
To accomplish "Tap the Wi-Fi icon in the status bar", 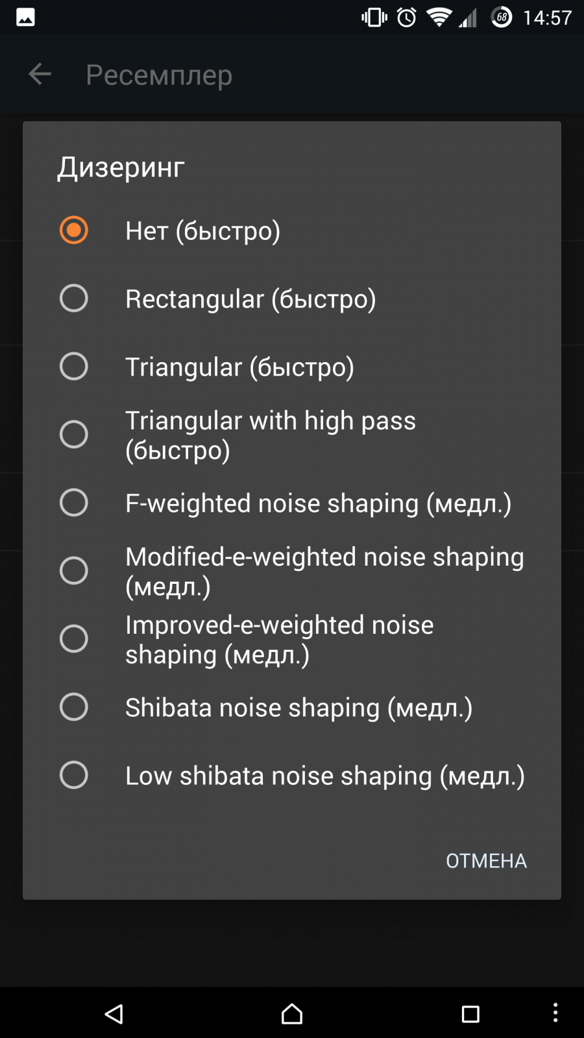I will pyautogui.click(x=439, y=18).
